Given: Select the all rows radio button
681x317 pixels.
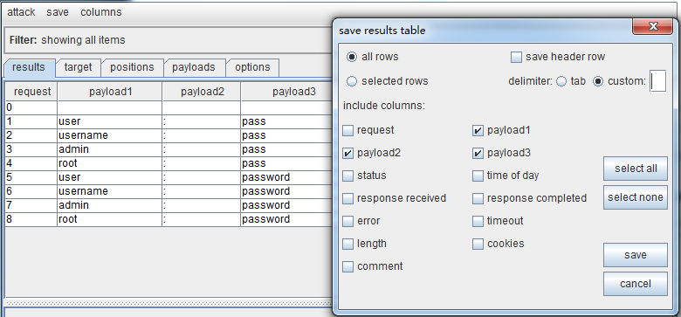Looking at the screenshot, I should click(352, 57).
